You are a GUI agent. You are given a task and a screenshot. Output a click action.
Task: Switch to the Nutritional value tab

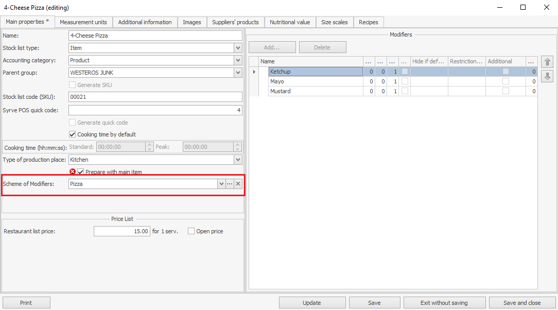point(290,22)
